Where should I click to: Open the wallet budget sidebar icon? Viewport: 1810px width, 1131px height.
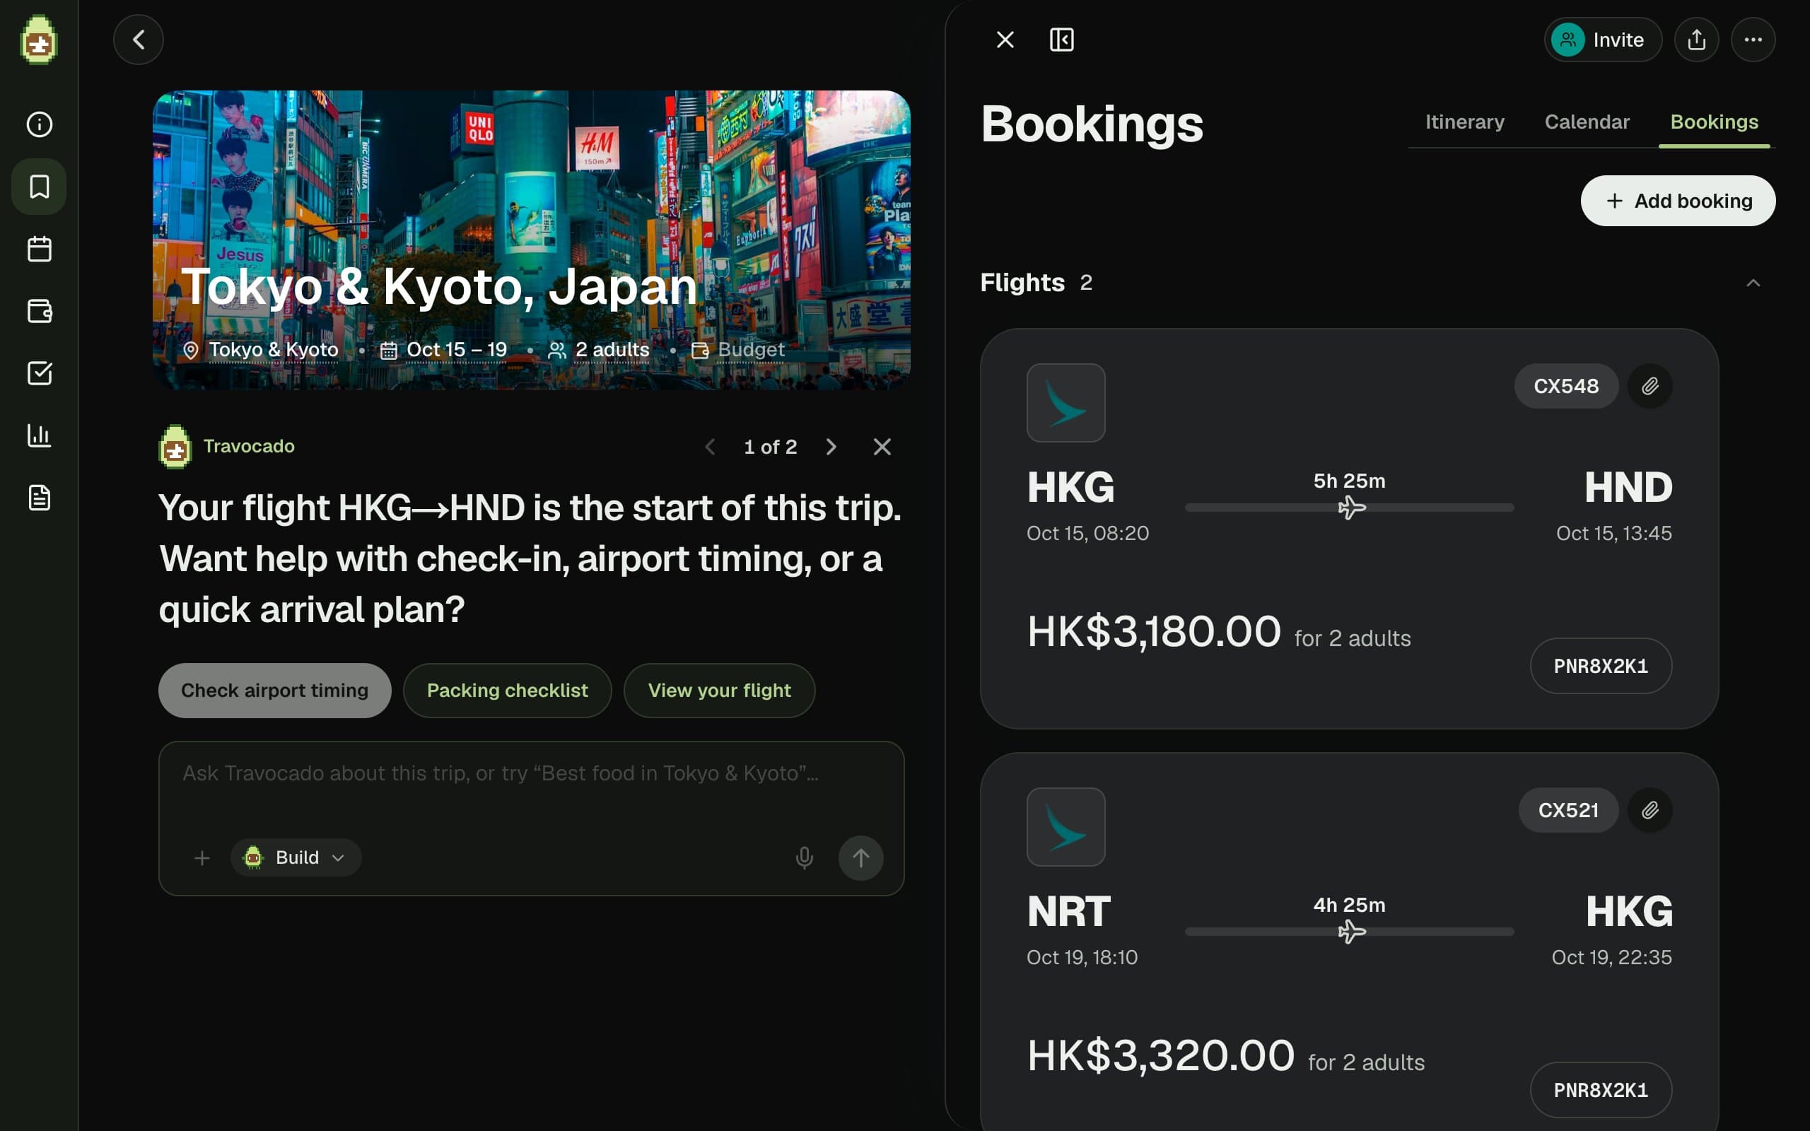pyautogui.click(x=39, y=311)
